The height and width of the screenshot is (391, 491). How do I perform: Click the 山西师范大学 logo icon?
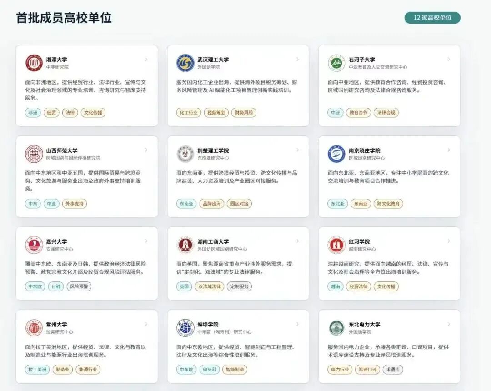click(x=34, y=154)
